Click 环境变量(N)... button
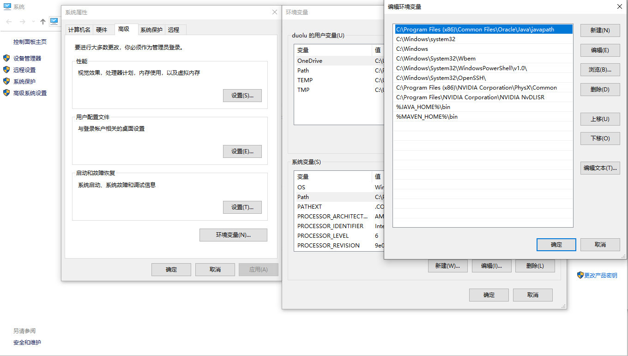Screen dimensions: 628x356 [x=233, y=235]
